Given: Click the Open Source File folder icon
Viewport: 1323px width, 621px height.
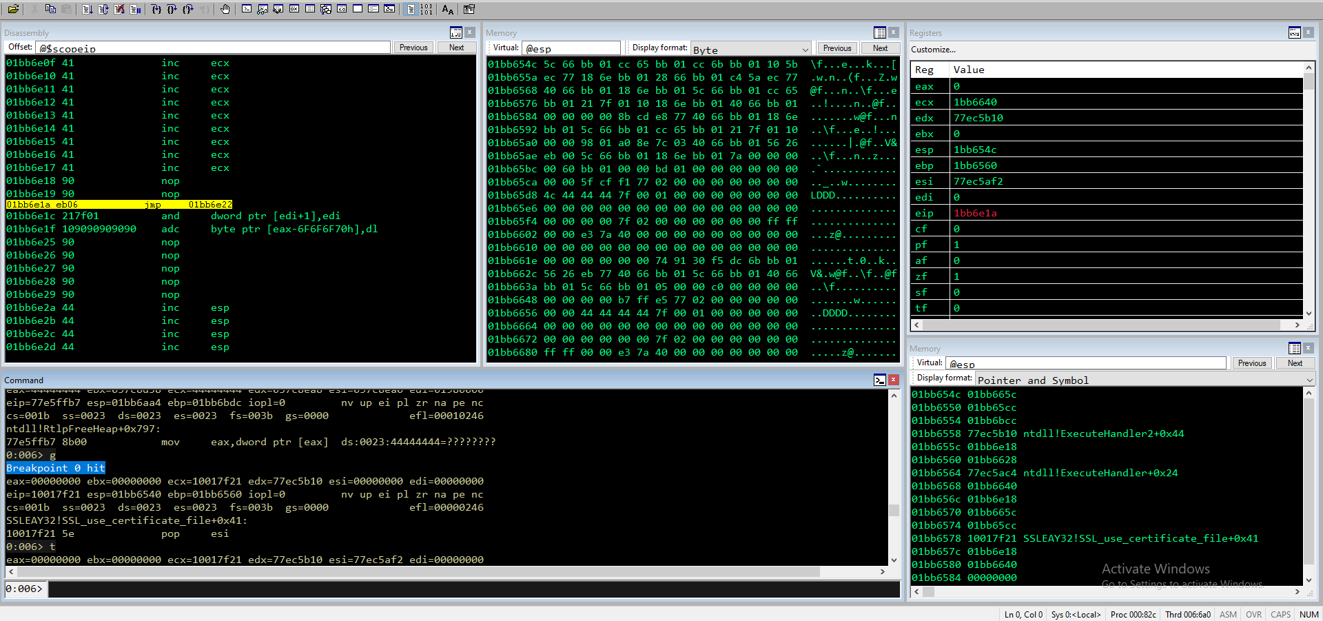Looking at the screenshot, I should pyautogui.click(x=13, y=9).
